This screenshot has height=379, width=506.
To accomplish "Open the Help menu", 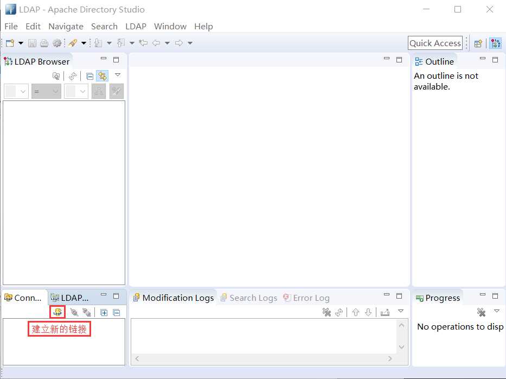I will [203, 26].
